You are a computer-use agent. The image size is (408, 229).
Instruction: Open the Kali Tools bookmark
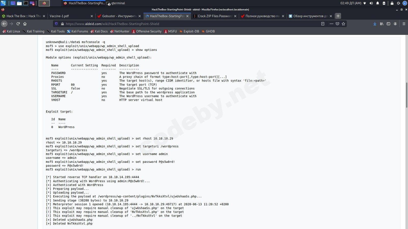(56, 31)
